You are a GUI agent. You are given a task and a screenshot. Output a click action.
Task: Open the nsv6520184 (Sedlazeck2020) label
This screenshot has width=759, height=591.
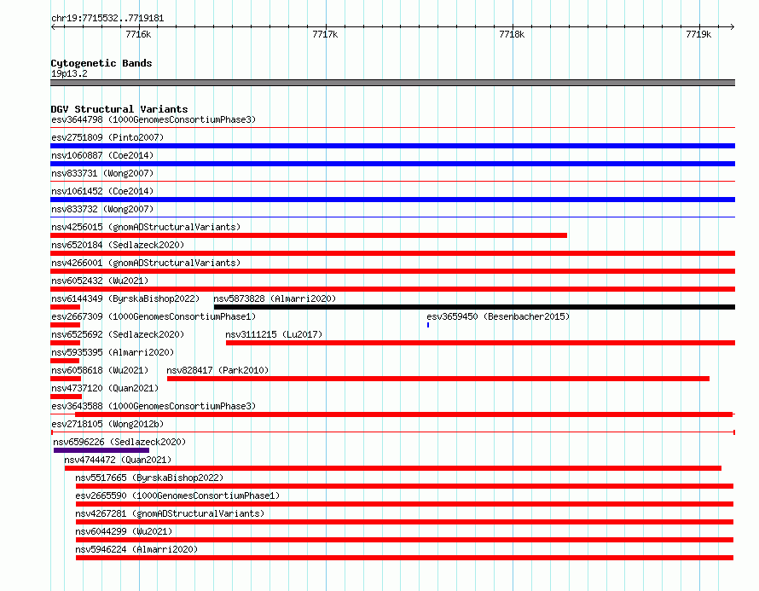118,245
